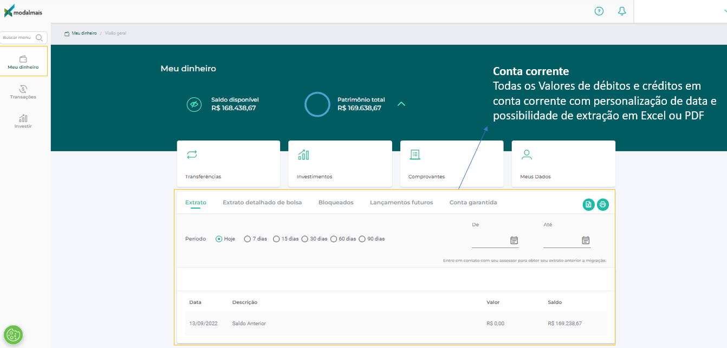This screenshot has height=348, width=727.
Task: Select the 7 dias period
Action: click(248, 239)
